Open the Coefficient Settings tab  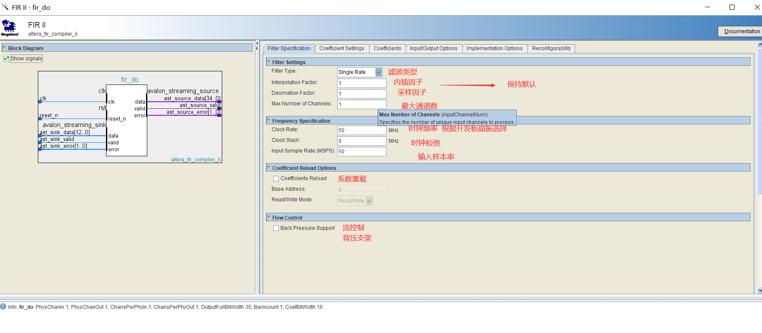click(x=341, y=48)
